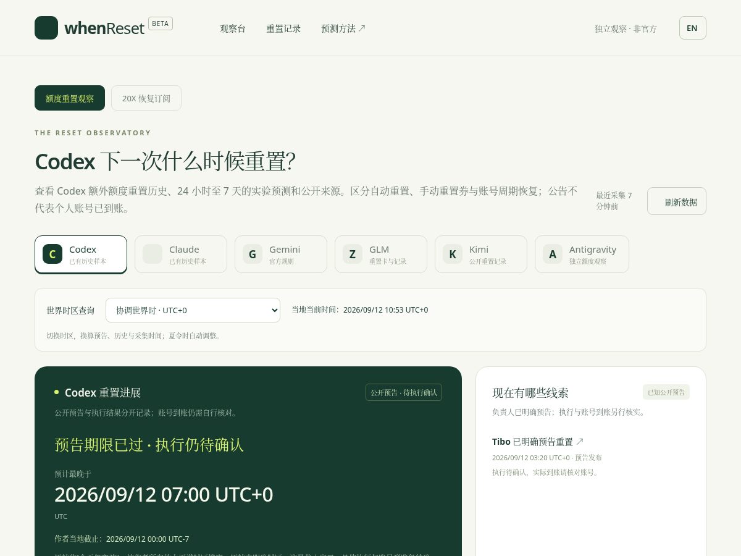The image size is (741, 556).
Task: Select the 20X 恢复订阅 tab
Action: click(146, 98)
